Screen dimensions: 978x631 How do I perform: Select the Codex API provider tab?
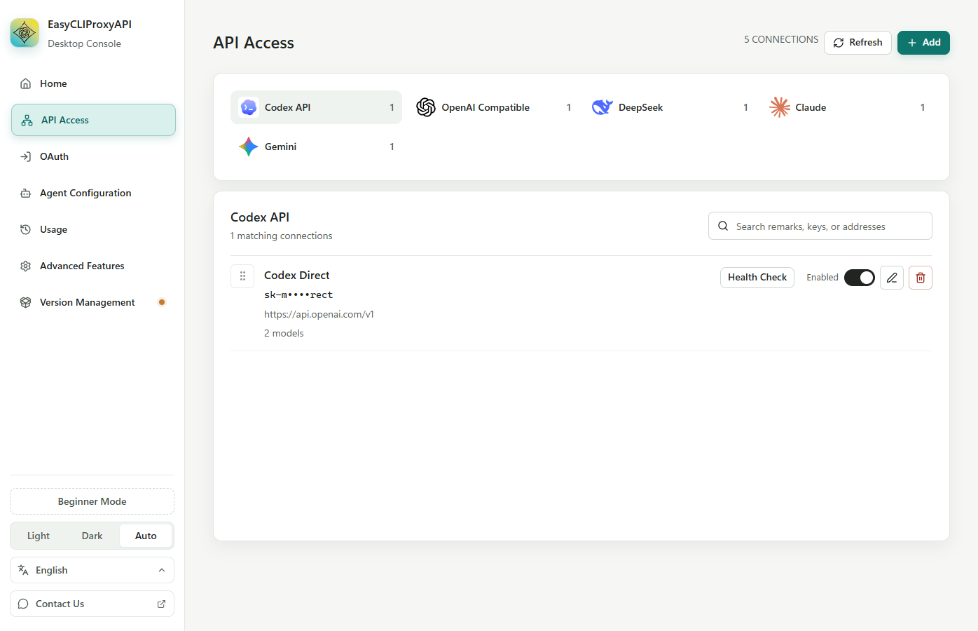tap(316, 107)
